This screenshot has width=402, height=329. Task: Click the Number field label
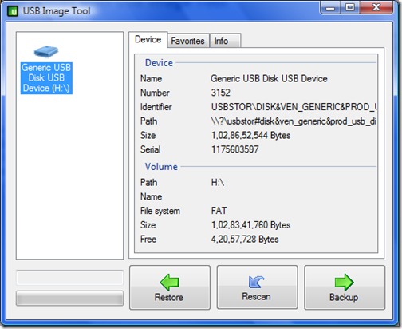[x=155, y=93]
